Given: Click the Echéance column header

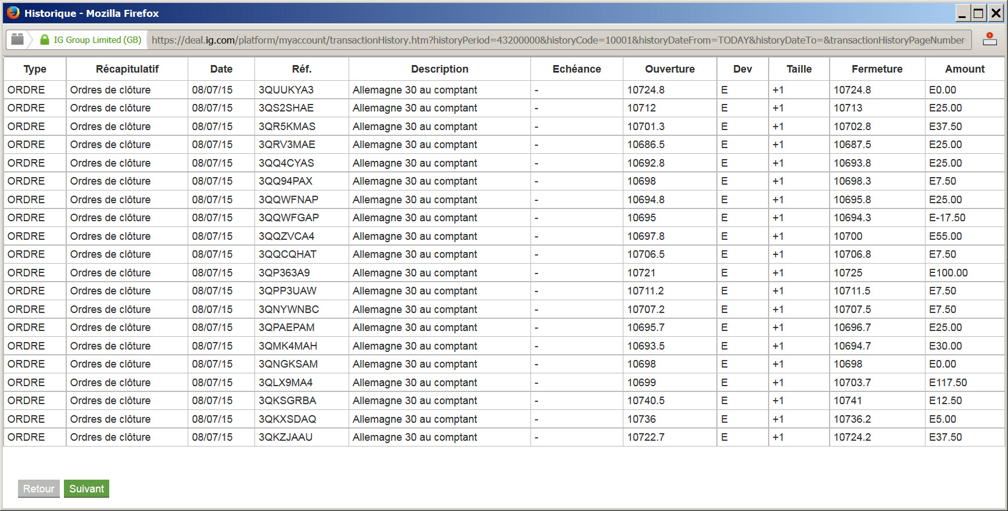Looking at the screenshot, I should pos(577,69).
